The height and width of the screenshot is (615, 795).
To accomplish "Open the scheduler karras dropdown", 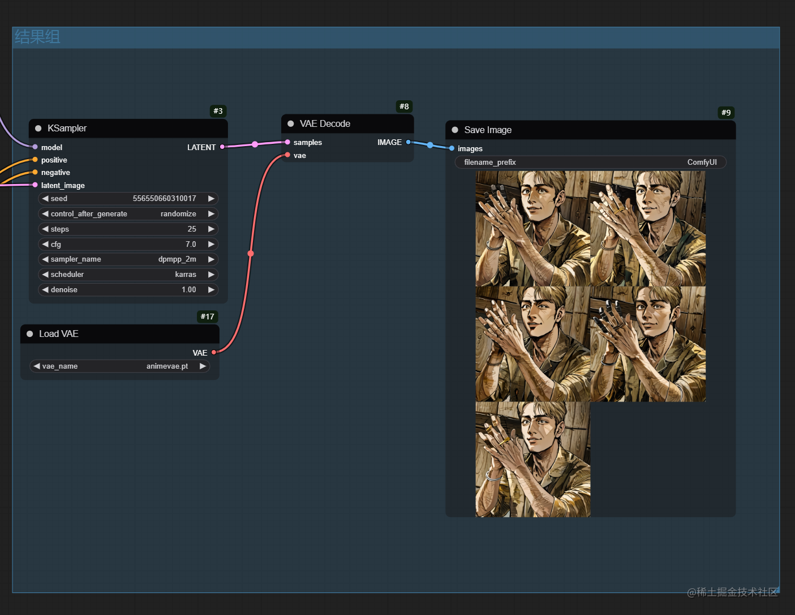I will click(x=186, y=275).
